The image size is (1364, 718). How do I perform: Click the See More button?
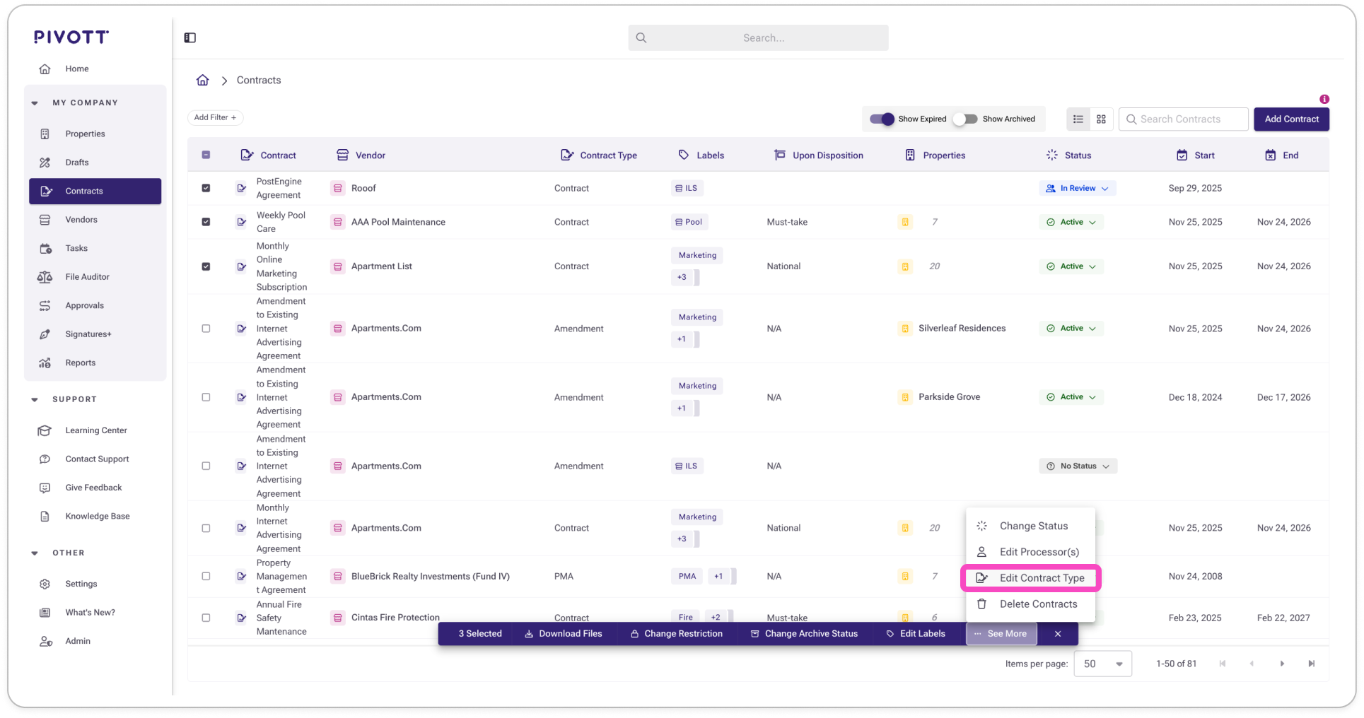coord(1001,634)
